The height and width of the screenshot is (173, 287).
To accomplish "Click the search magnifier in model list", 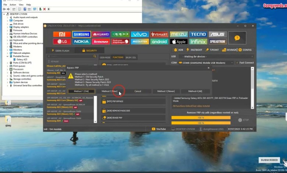I will 95,56.
